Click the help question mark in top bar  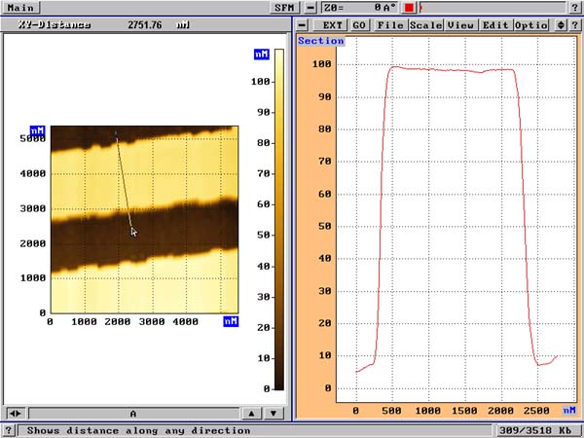[x=573, y=7]
